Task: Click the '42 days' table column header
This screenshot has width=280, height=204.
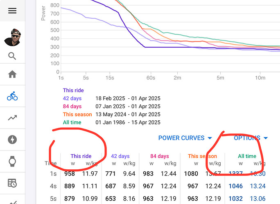Action: click(120, 156)
